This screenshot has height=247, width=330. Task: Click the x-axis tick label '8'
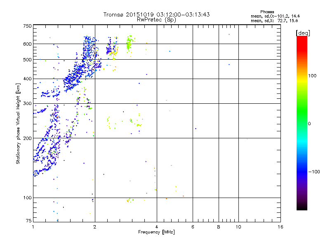click(219, 227)
